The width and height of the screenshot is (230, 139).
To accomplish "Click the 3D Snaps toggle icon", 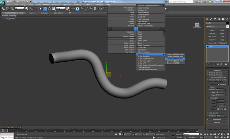I will [x=83, y=9].
